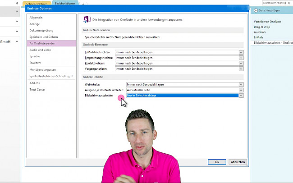Image resolution: width=293 pixels, height=183 pixels.
Task: Open the Speichern und Sichern category
Action: [44, 37]
